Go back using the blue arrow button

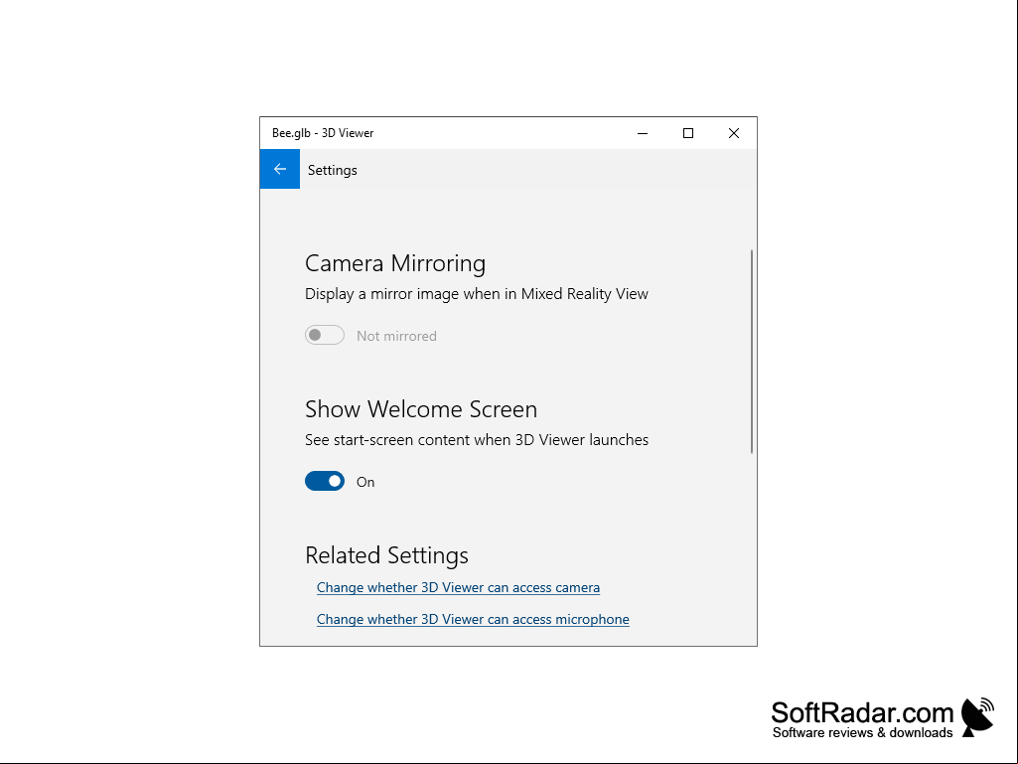coord(280,169)
